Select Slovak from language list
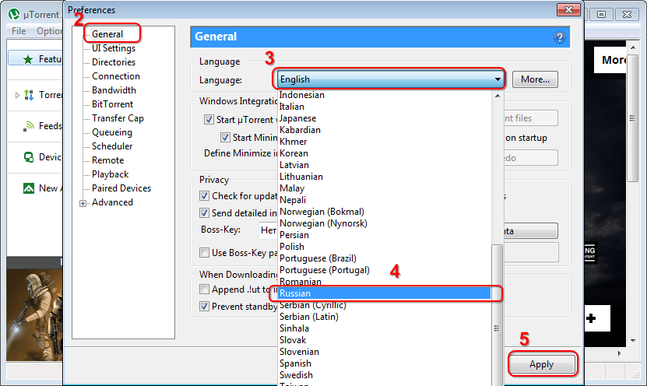 tap(385, 340)
